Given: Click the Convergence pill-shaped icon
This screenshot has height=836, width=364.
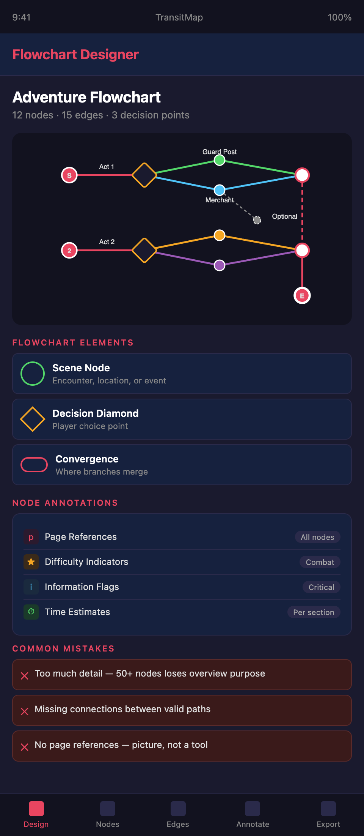Looking at the screenshot, I should coord(34,465).
